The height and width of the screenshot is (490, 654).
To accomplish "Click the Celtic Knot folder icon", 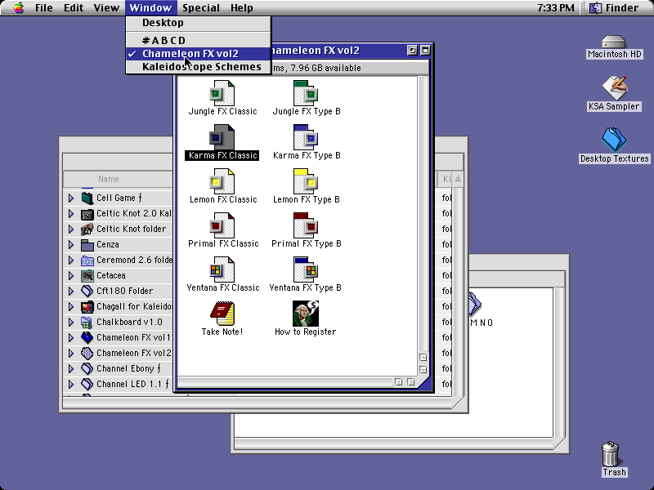I will click(x=87, y=229).
